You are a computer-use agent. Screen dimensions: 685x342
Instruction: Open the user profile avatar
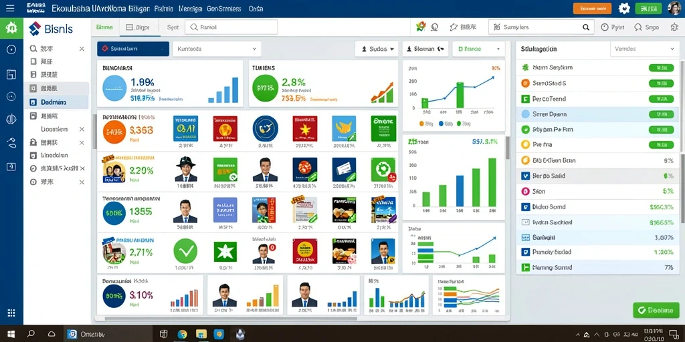coord(674,8)
